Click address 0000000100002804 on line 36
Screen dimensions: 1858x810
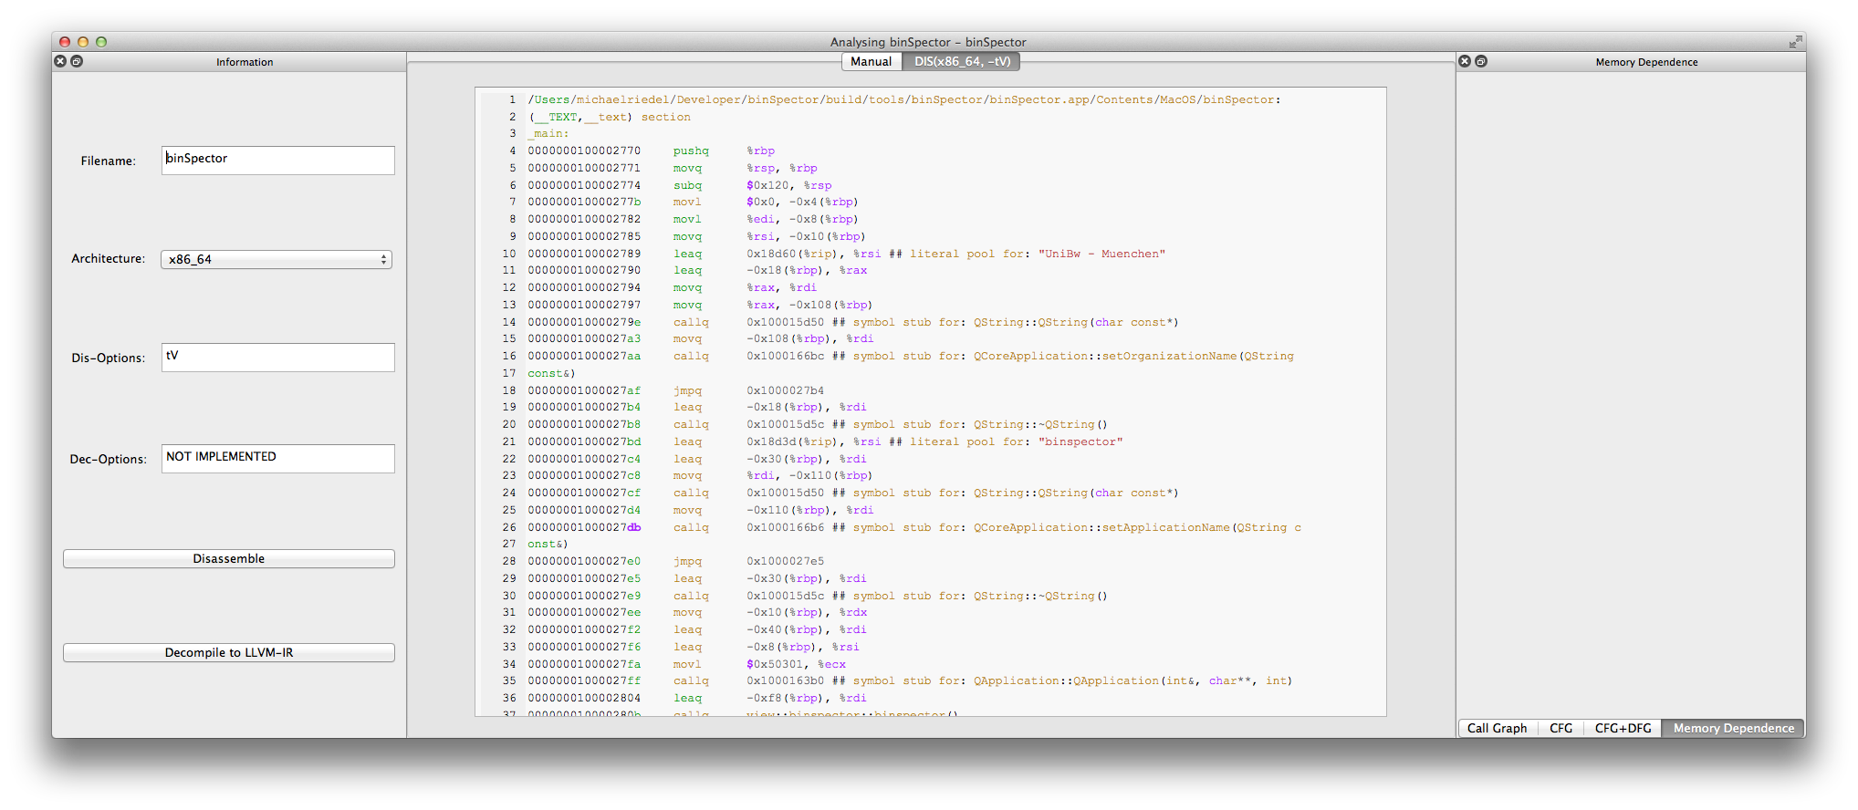(x=584, y=698)
